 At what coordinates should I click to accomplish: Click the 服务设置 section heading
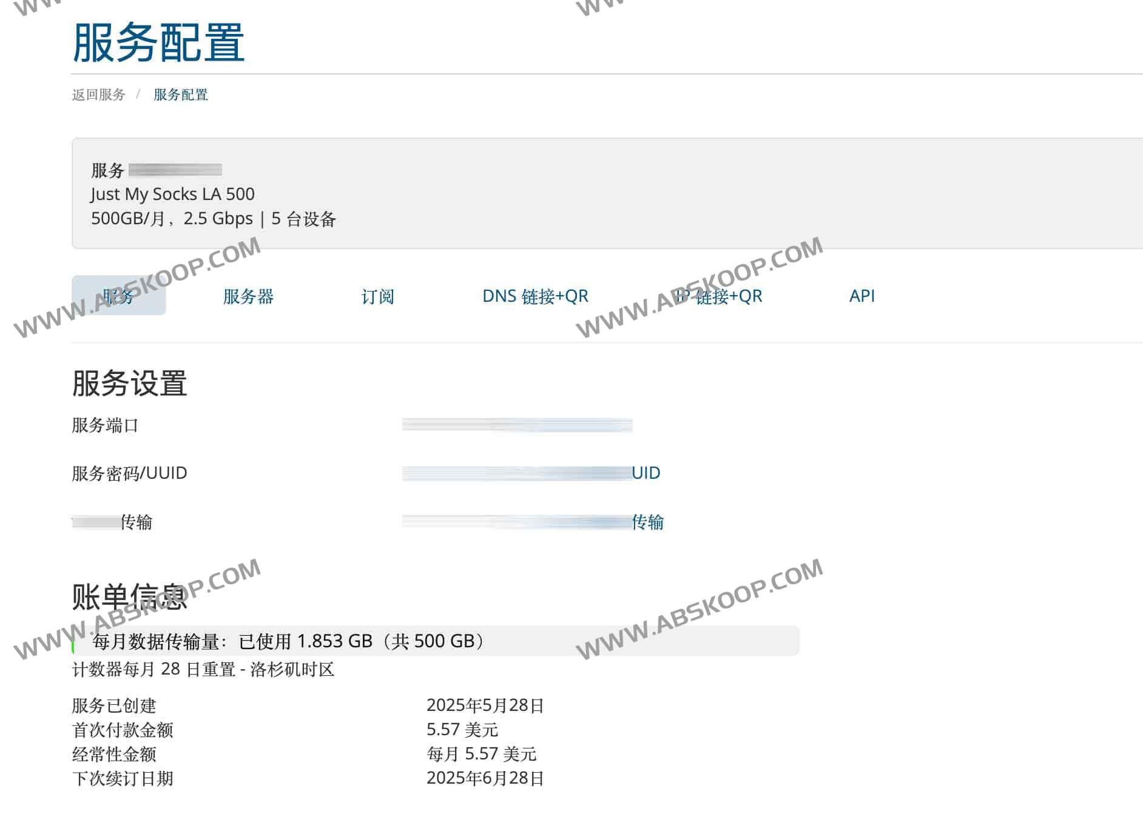pos(130,381)
